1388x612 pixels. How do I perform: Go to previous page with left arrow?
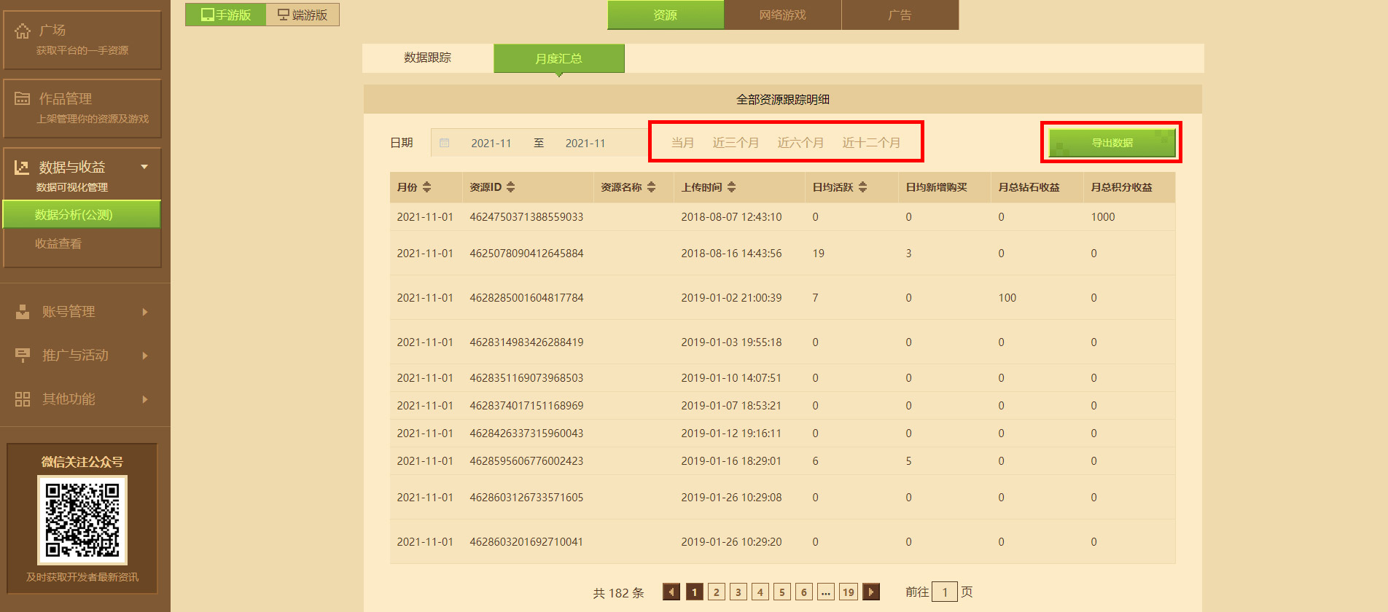click(671, 592)
